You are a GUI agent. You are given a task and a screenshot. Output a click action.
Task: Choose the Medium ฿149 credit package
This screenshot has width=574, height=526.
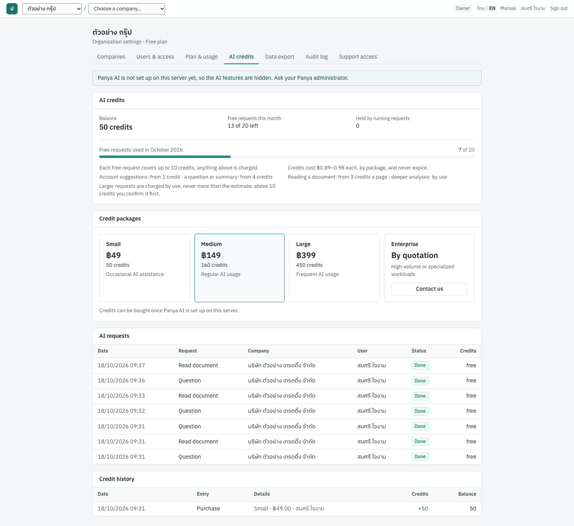[240, 268]
